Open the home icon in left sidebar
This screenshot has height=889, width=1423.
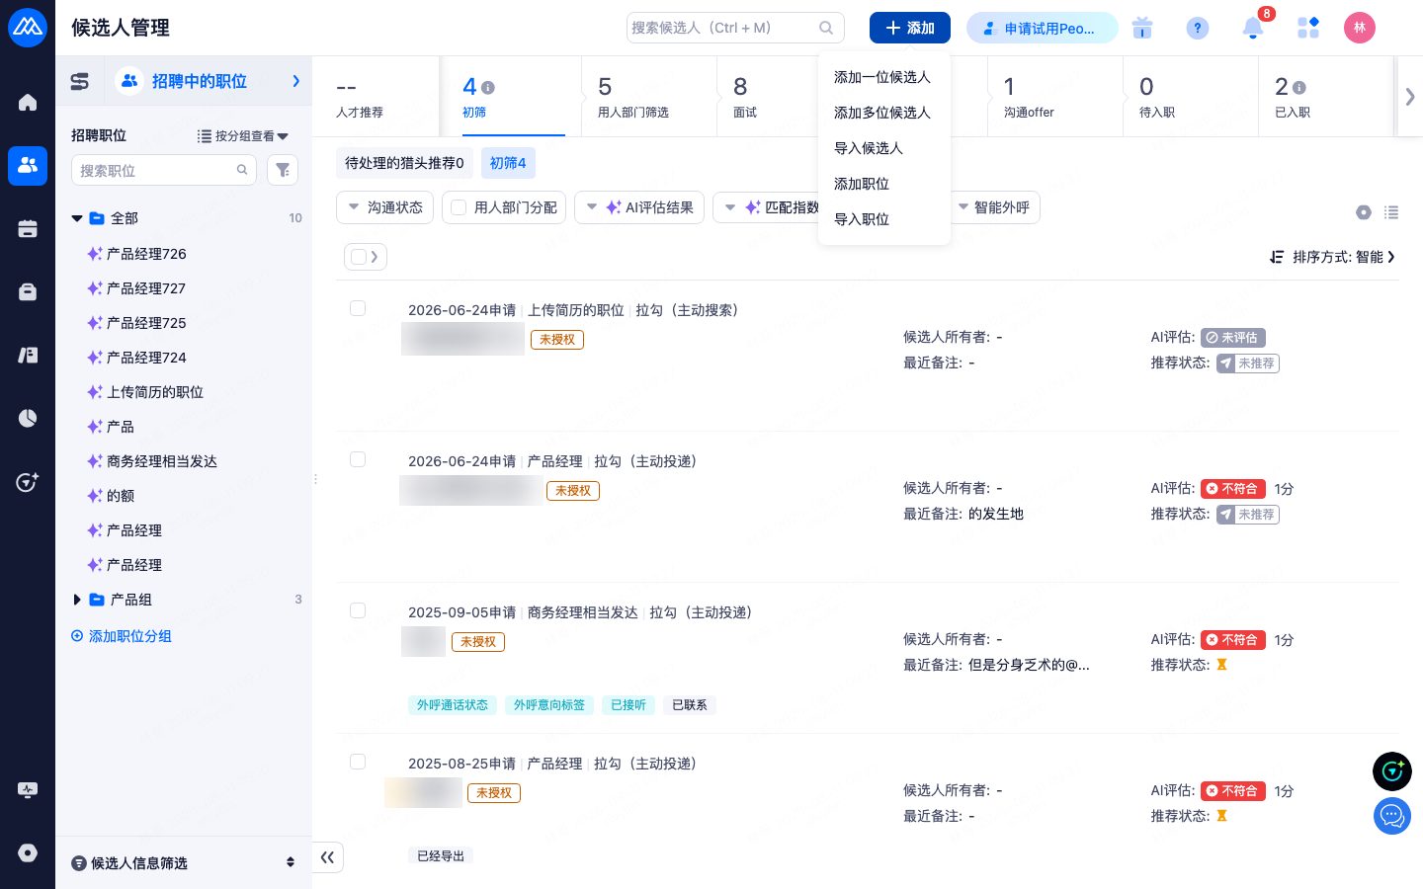click(x=28, y=102)
